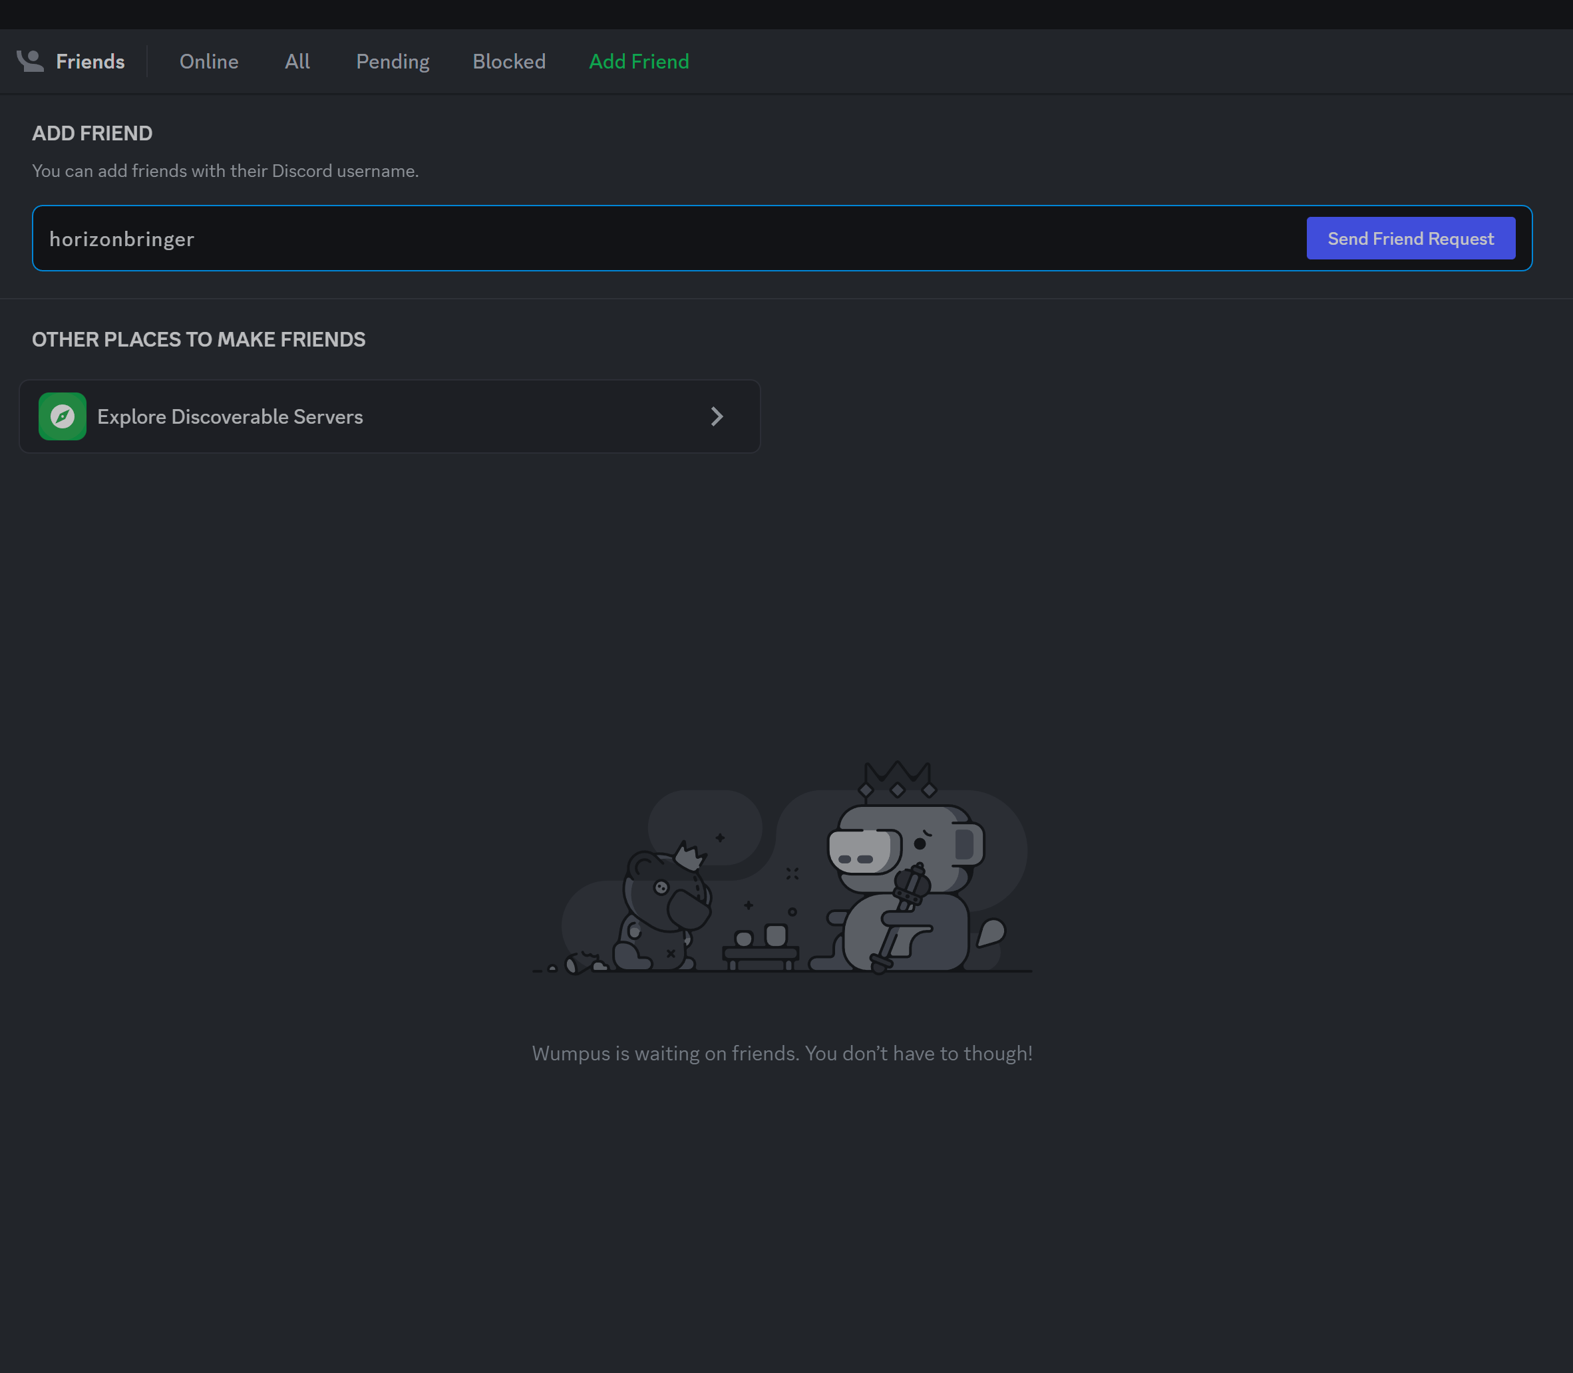Viewport: 1573px width, 1373px height.
Task: Click the Friends waving person icon
Action: [x=30, y=61]
